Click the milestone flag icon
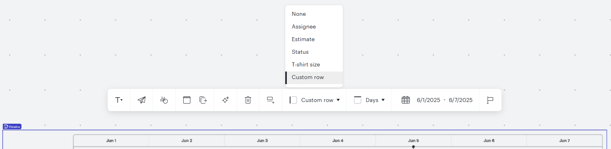The width and height of the screenshot is (611, 149). (x=490, y=100)
